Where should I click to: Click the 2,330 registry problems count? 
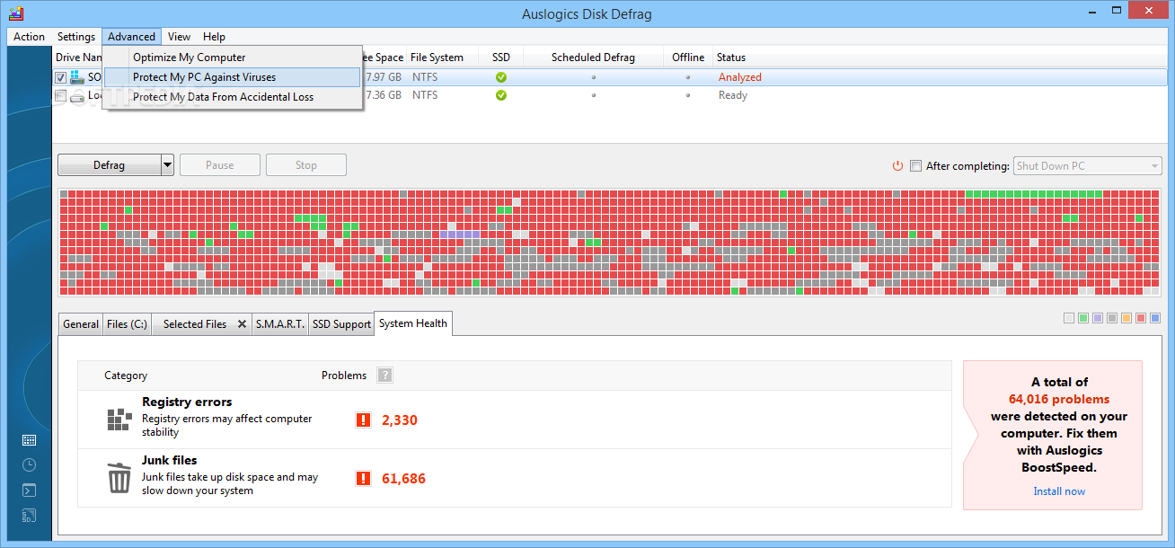click(400, 420)
